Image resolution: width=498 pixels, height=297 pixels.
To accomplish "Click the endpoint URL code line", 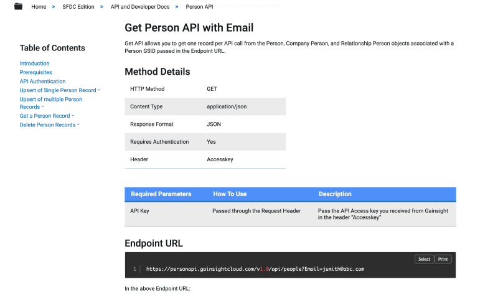I will (255, 269).
